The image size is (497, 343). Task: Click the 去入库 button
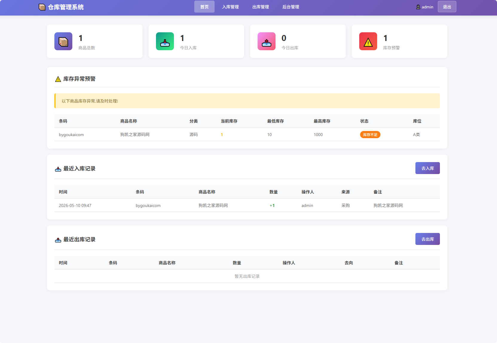pyautogui.click(x=428, y=168)
